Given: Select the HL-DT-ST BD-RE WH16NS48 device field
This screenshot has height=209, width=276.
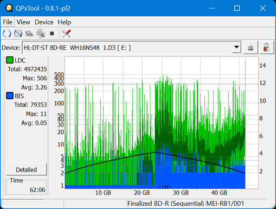Looking at the screenshot, I should click(x=132, y=47).
